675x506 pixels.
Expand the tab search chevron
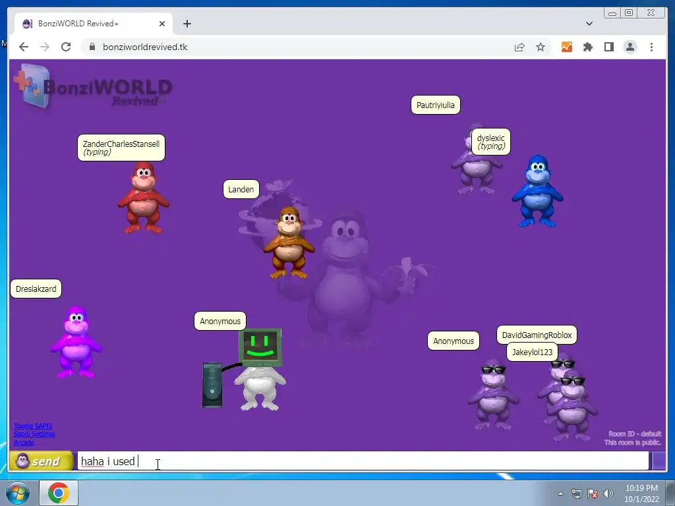(x=589, y=24)
